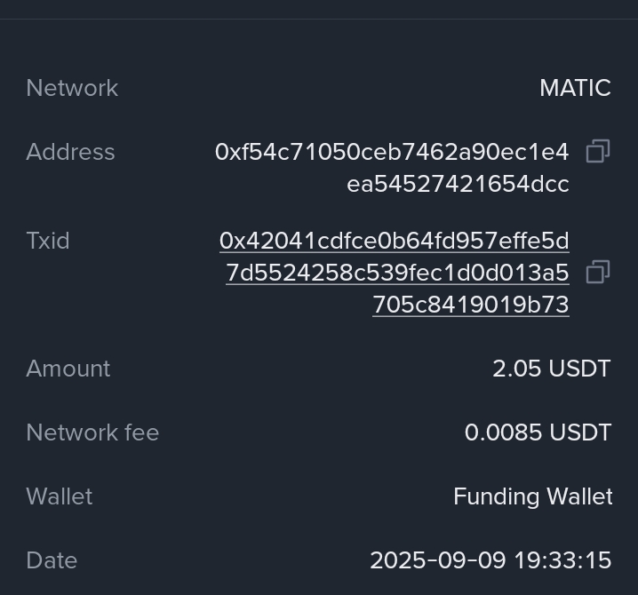Select the Funding Wallet value
The width and height of the screenshot is (638, 595).
(532, 496)
